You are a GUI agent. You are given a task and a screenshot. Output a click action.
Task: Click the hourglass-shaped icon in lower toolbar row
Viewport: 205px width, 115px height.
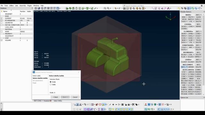pyautogui.click(x=99, y=109)
